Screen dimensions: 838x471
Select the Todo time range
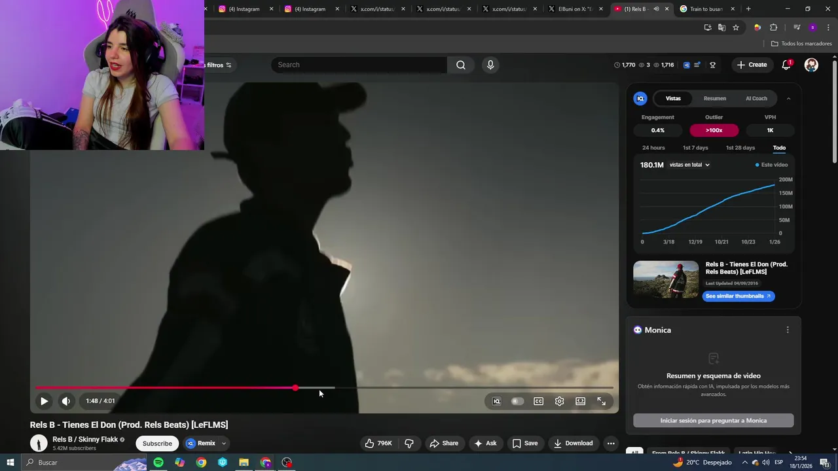pos(779,148)
